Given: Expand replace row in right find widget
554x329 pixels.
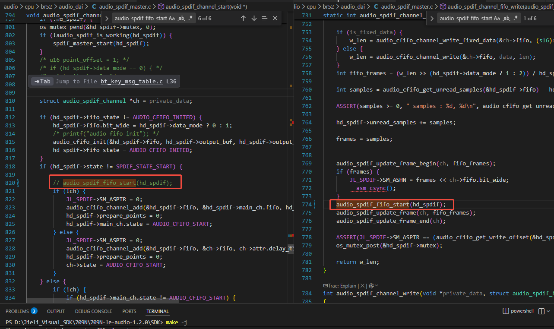Looking at the screenshot, I should click(x=432, y=18).
